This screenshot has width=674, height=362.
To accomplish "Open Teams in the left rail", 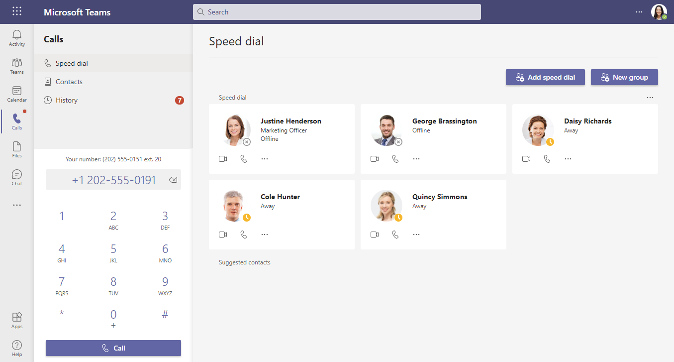I will click(x=17, y=66).
